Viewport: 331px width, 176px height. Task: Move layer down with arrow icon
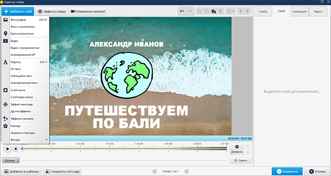[240, 11]
